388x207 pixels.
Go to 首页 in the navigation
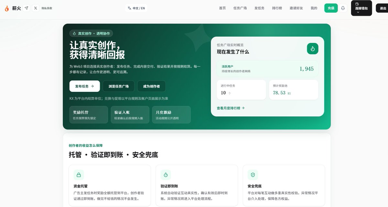(222, 8)
